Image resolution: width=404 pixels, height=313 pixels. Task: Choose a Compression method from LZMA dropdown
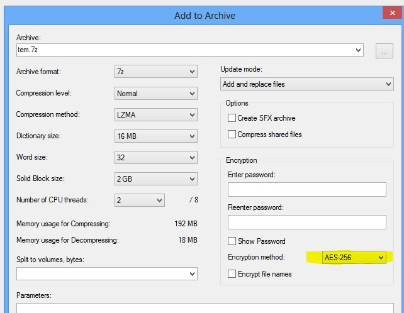point(156,115)
